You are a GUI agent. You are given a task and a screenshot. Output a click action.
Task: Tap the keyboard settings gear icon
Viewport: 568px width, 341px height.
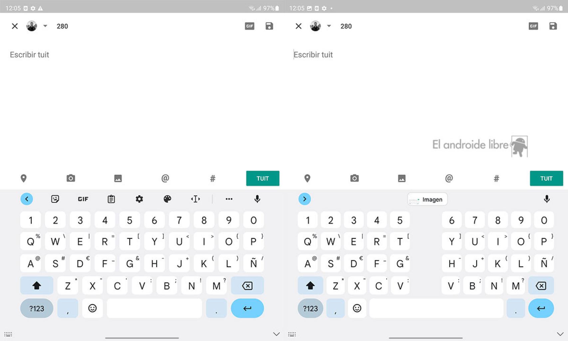(139, 199)
